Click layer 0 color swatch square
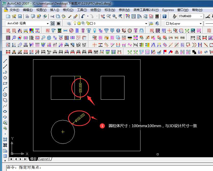The width and height of the screenshot is (213, 171). [91, 23]
